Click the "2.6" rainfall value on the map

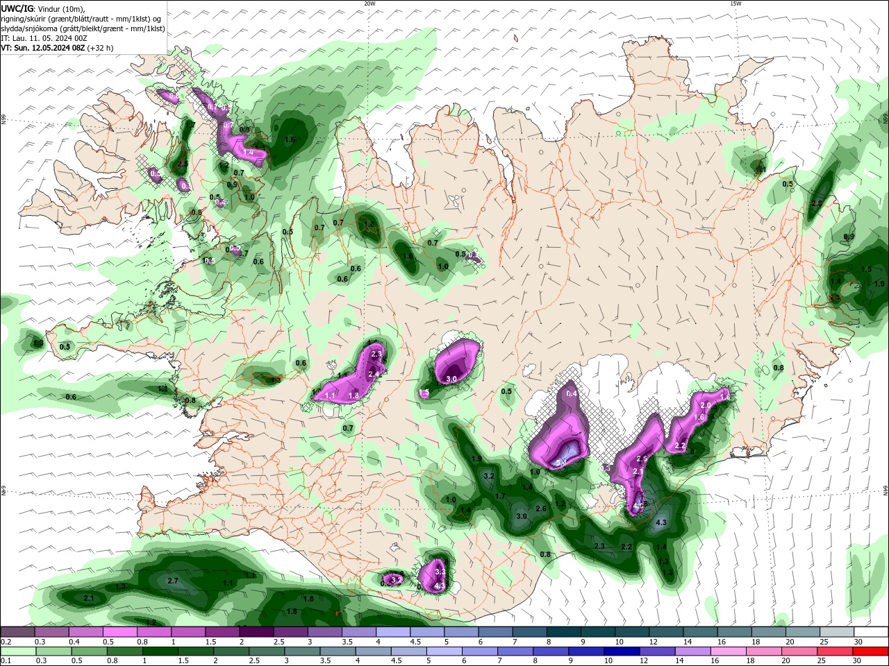coord(541,509)
